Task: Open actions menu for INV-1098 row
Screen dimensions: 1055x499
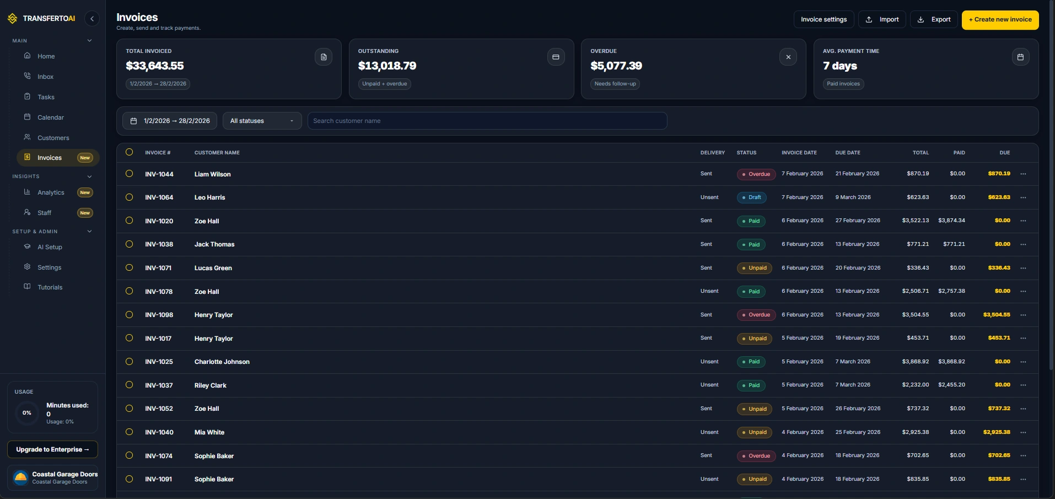Action: coord(1023,315)
